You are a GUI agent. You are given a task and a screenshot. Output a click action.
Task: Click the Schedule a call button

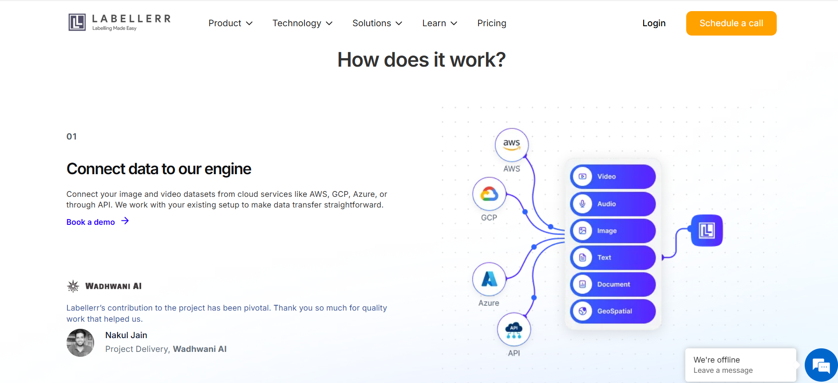[731, 23]
